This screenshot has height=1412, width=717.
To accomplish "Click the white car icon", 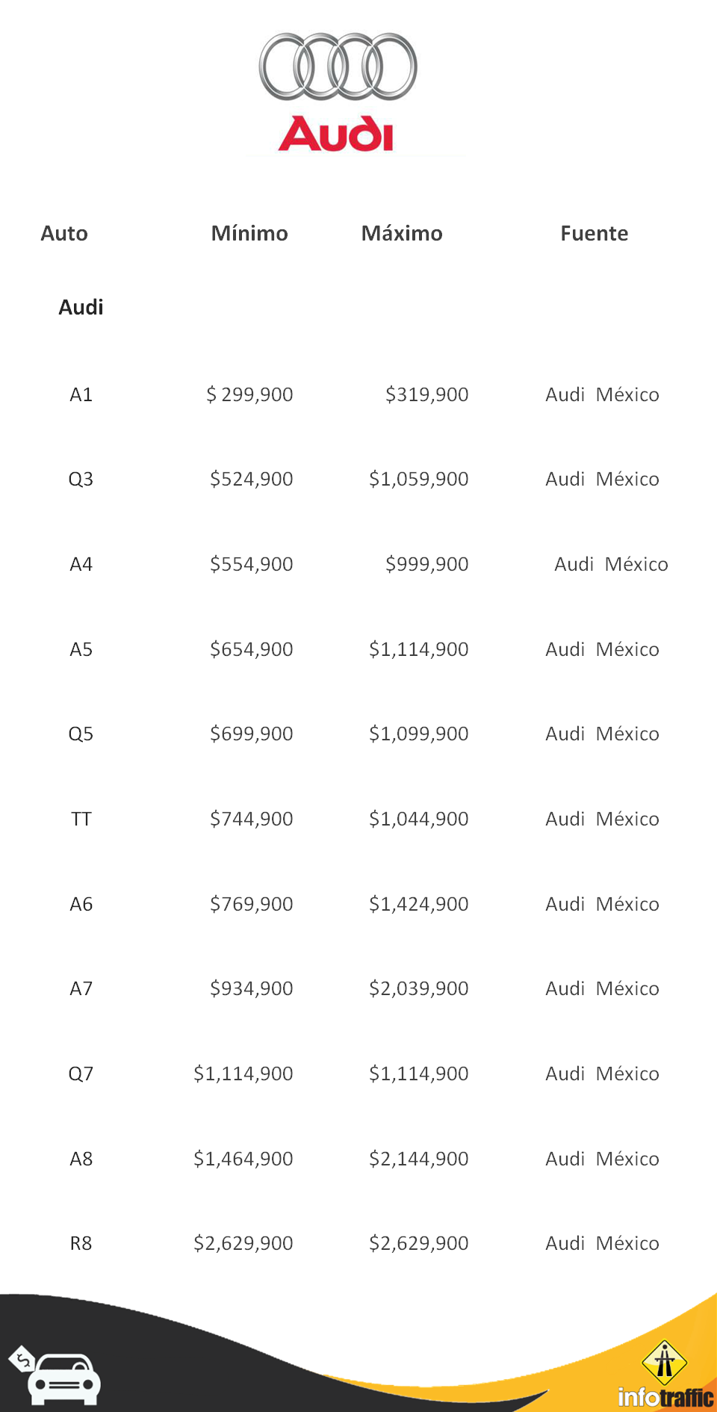I will point(64,1381).
